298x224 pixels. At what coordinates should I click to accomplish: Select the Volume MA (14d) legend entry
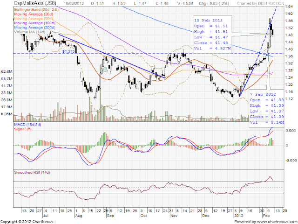pos(30,32)
